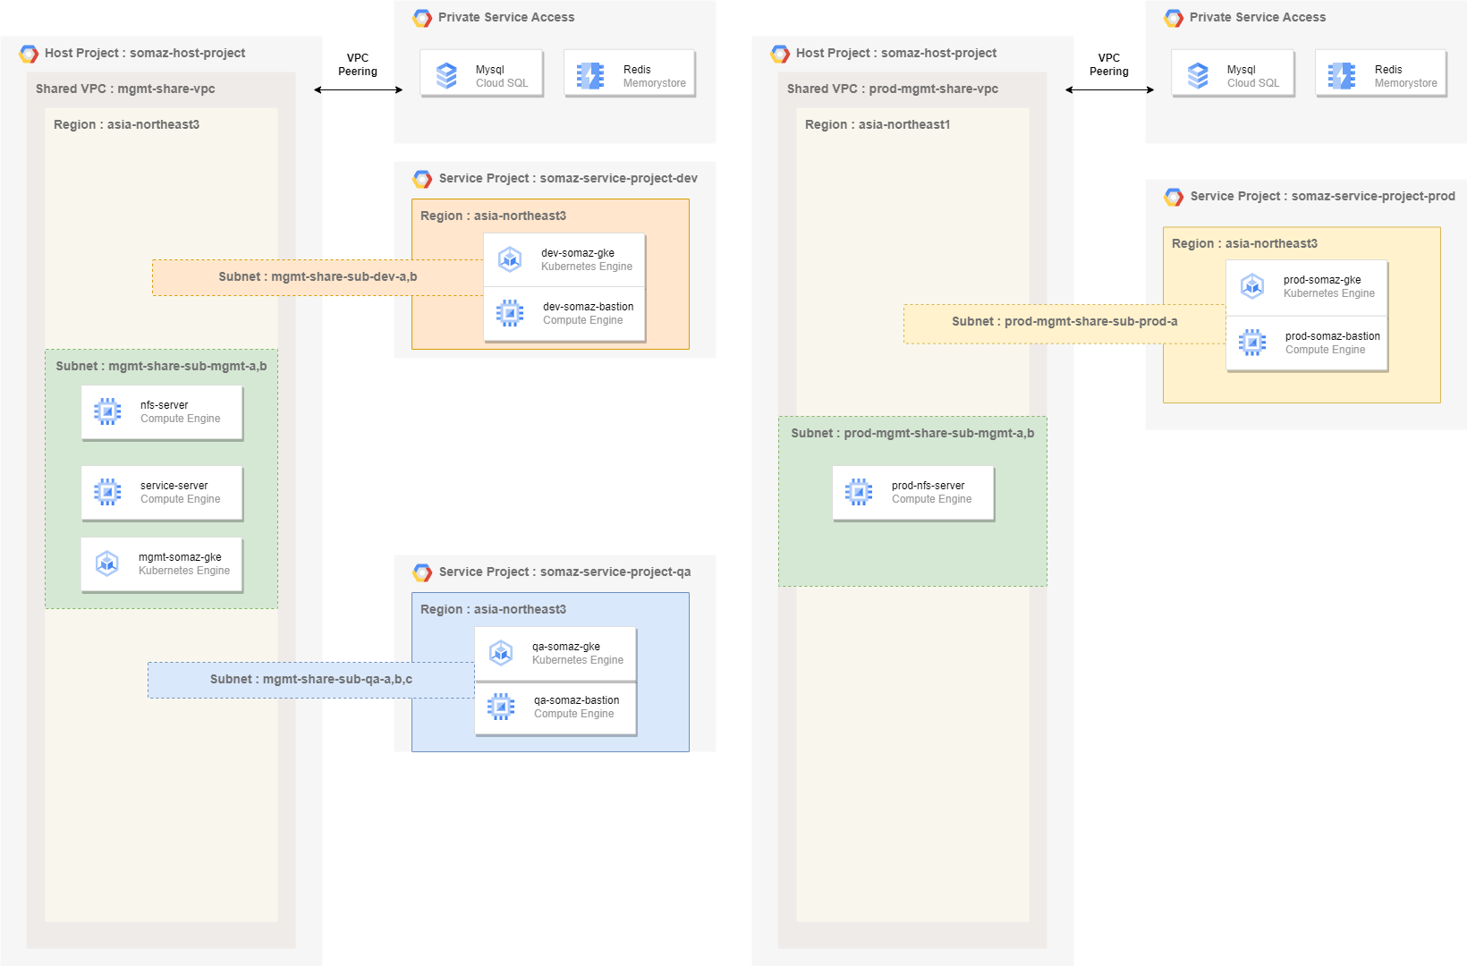Click the Google Cloud logo of somaz-service-project-prod
Screen dimensions: 1467x966
pos(1174,197)
